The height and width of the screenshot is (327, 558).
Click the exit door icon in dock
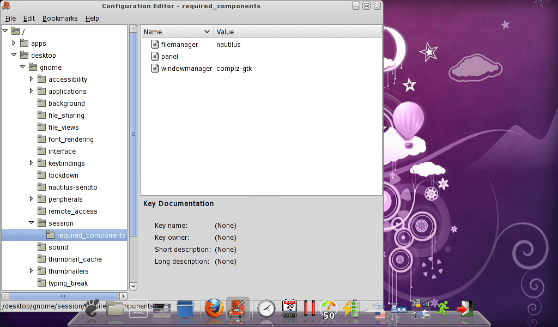coord(464,308)
